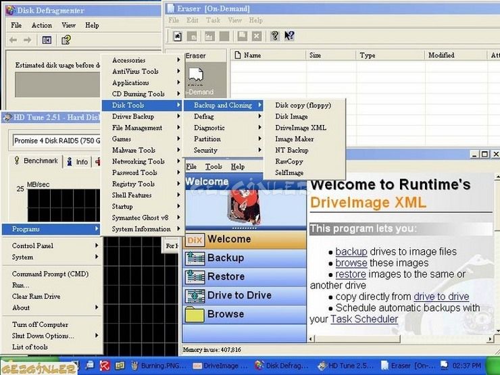This screenshot has height=375, width=500.
Task: Expand Networking Tools submenu
Action: [143, 161]
